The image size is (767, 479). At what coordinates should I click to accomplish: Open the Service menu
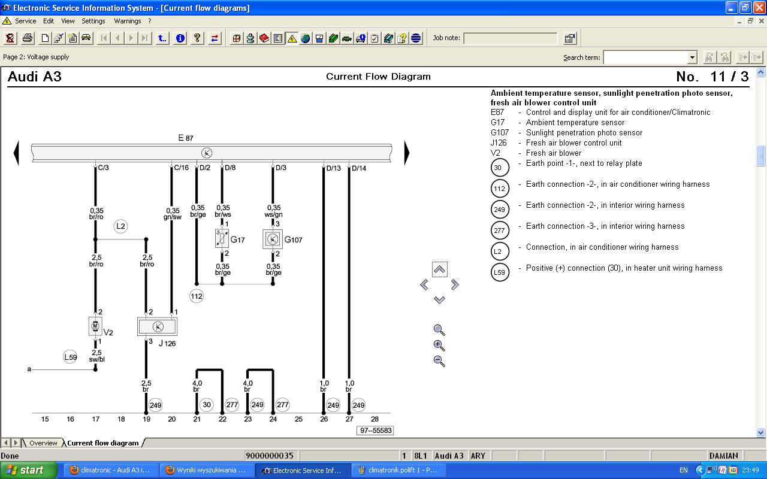click(25, 21)
